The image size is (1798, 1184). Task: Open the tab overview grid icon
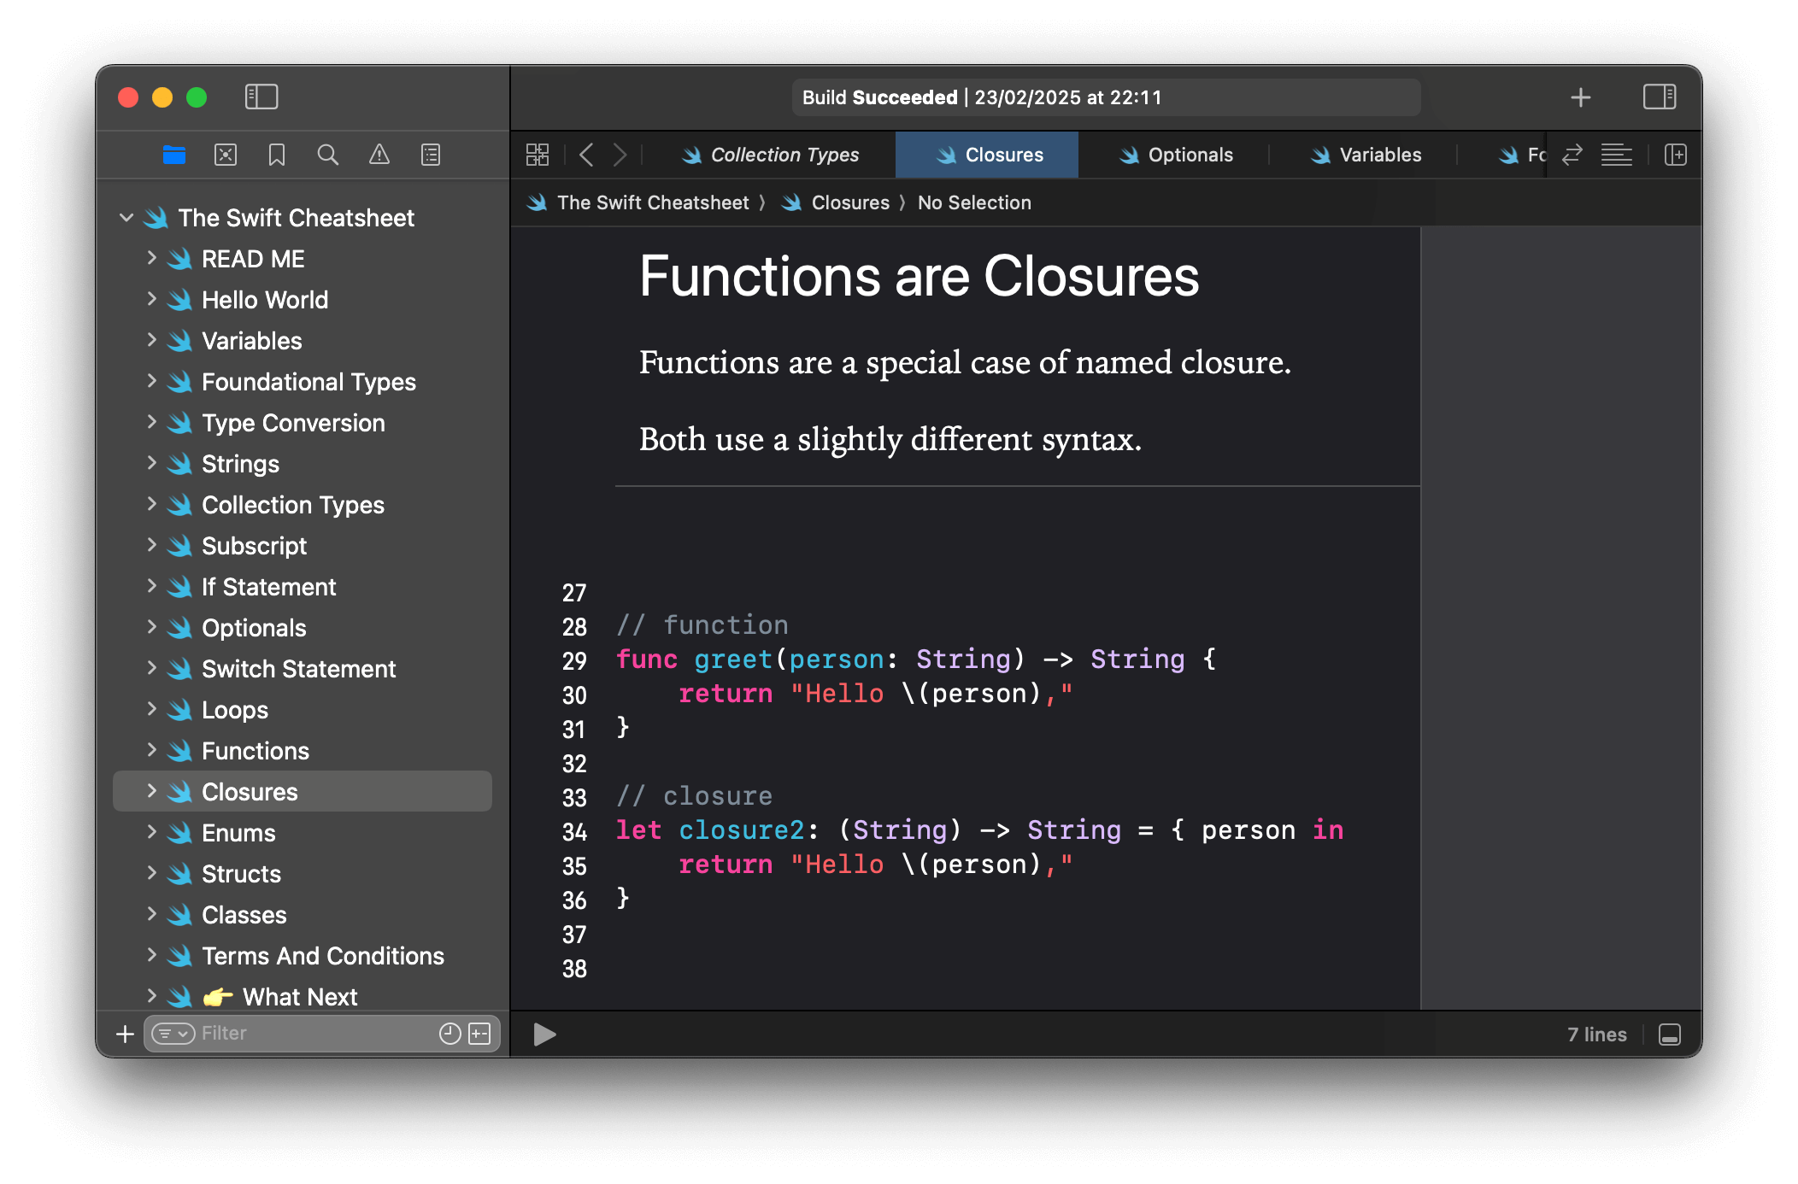point(538,155)
